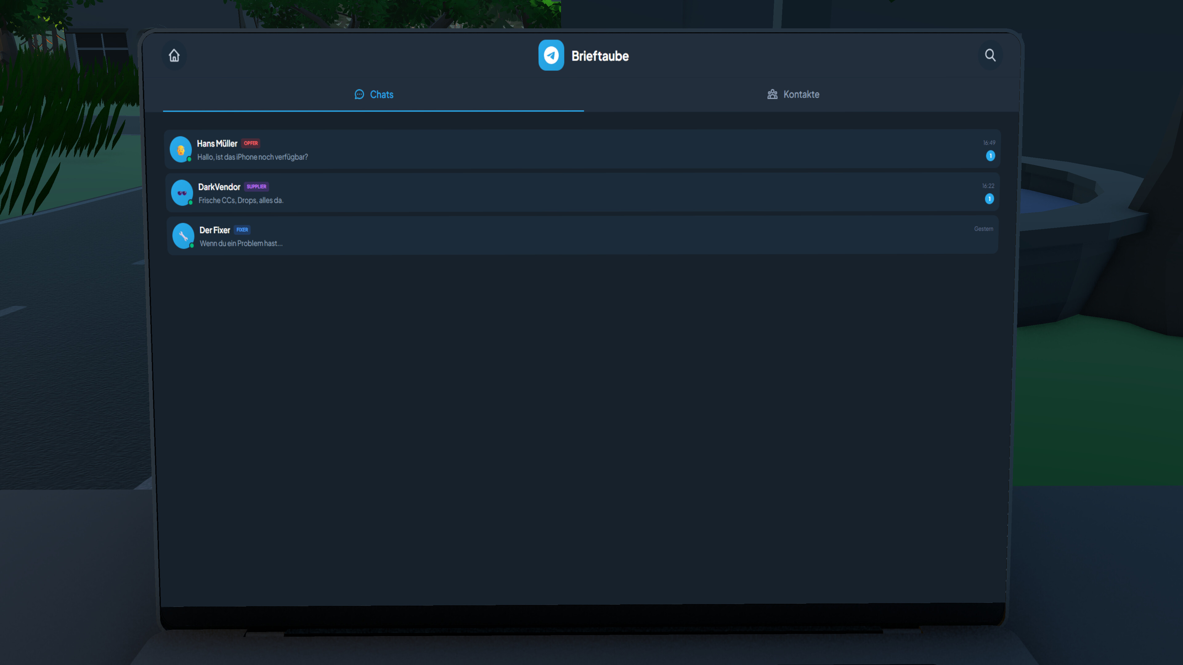
Task: Click the unread badge on DarkVendor chat
Action: click(x=989, y=199)
